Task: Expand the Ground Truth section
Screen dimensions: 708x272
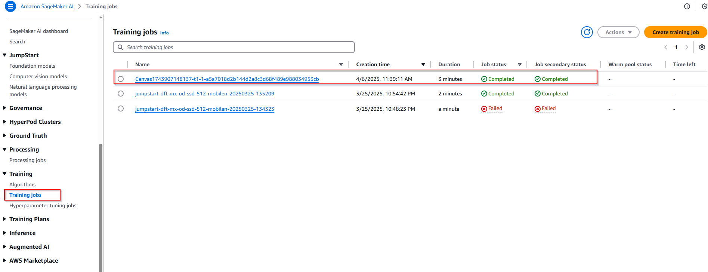Action: (4, 135)
